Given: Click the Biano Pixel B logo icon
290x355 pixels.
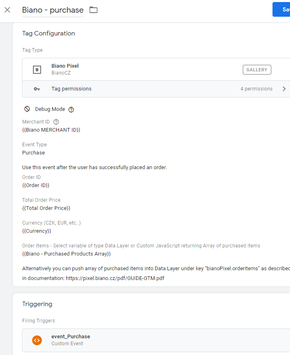Looking at the screenshot, I should [37, 70].
